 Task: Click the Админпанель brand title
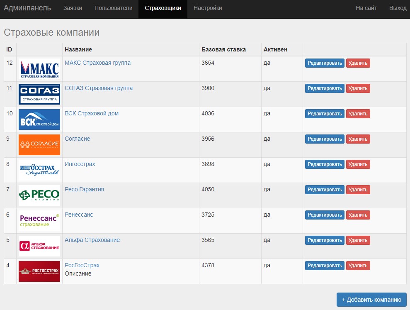click(x=27, y=8)
